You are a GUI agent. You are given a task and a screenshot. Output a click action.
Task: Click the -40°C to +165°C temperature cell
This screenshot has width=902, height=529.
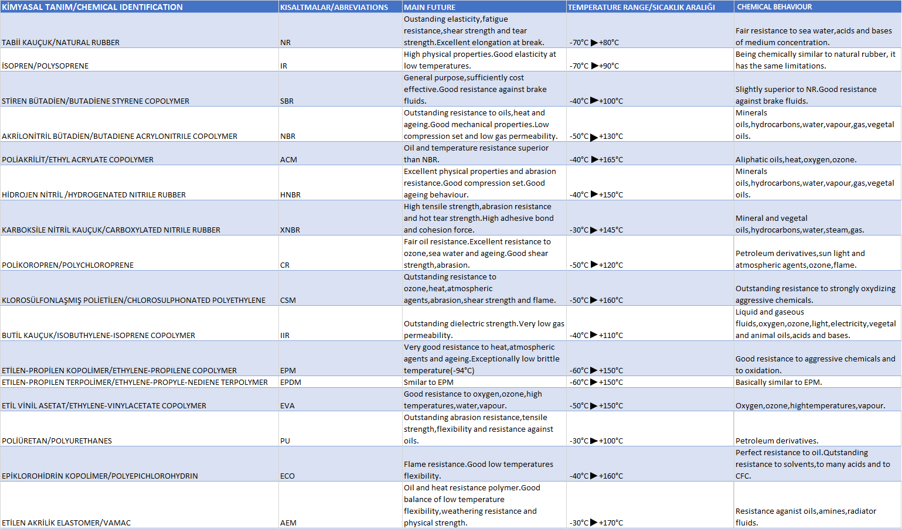coord(650,153)
